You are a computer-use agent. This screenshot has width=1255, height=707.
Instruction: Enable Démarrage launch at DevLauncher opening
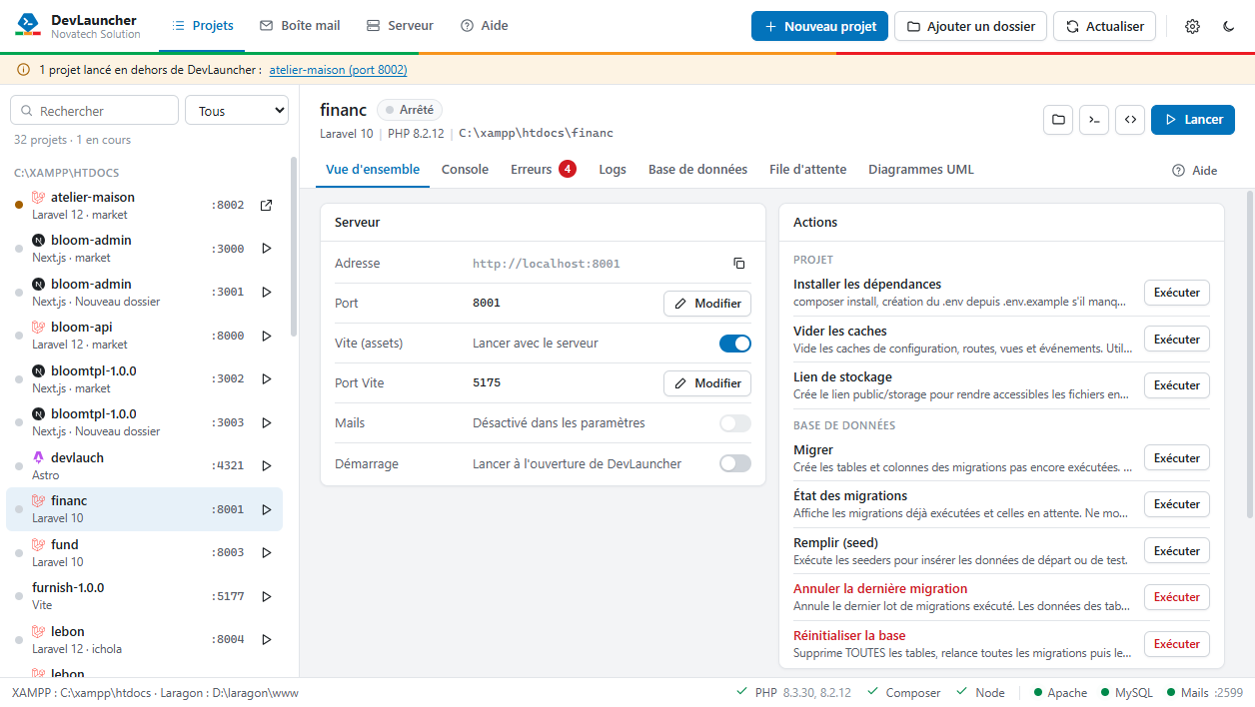pos(735,463)
